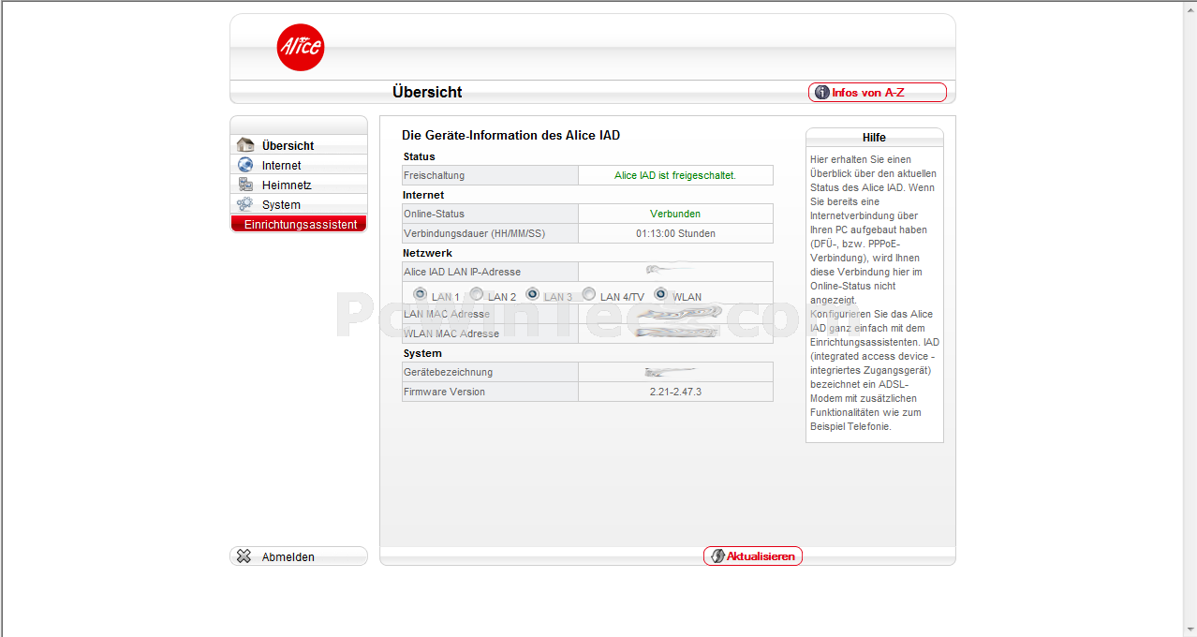Select the WLAN radio button

pyautogui.click(x=661, y=294)
